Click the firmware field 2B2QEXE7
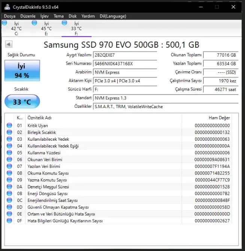 pos(125,55)
